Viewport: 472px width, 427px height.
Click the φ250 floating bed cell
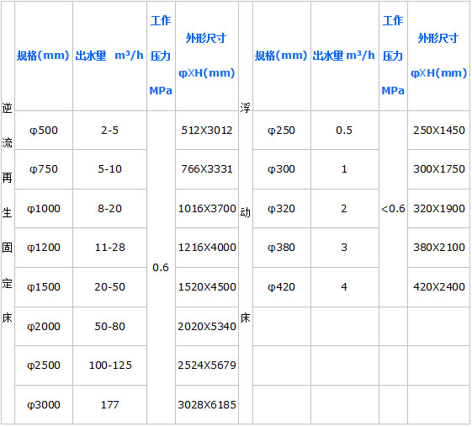click(x=282, y=131)
